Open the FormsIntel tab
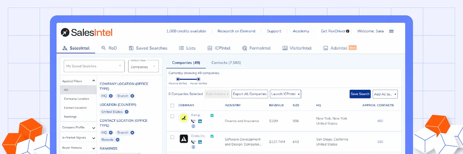Viewport: 463px width, 154px height. (256, 48)
